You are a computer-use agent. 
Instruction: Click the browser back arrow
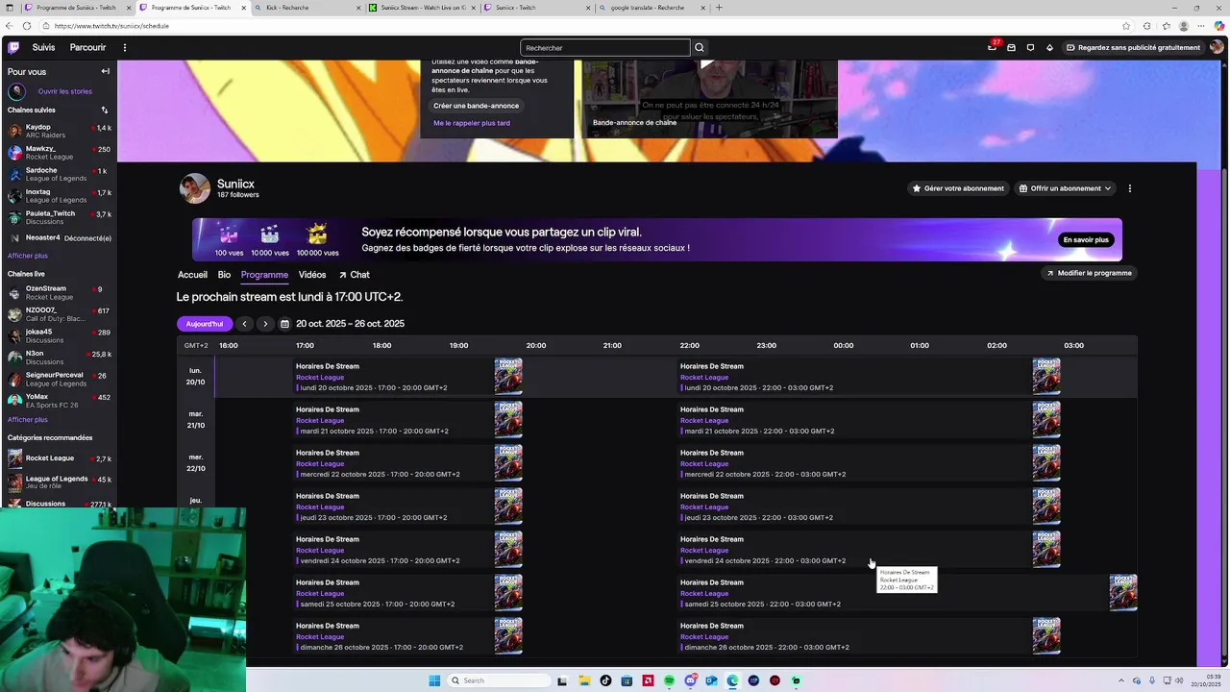(10, 26)
